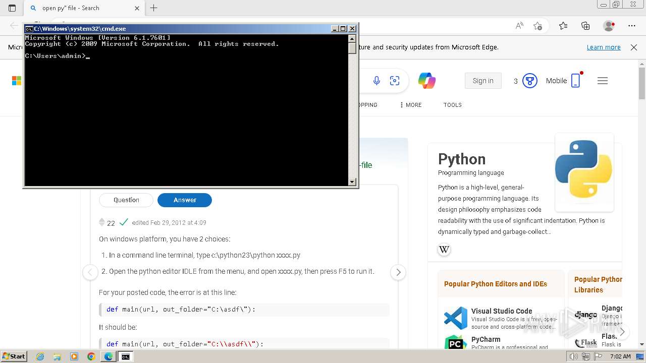The image size is (646, 363).
Task: Open Windows Media Player taskbar icon
Action: tap(74, 356)
